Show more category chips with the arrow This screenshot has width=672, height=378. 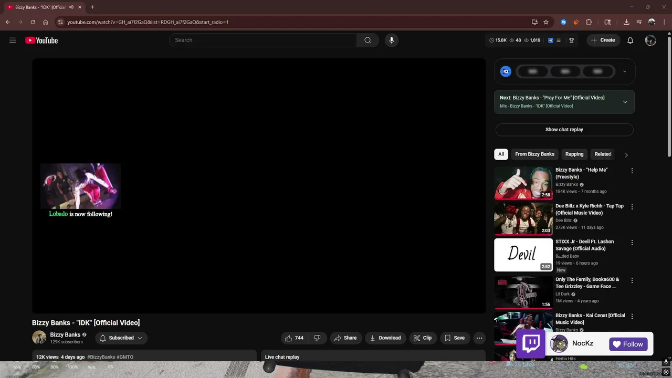(x=626, y=155)
